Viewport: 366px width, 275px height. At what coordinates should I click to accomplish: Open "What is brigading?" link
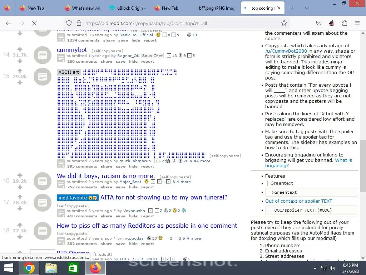[308, 163]
